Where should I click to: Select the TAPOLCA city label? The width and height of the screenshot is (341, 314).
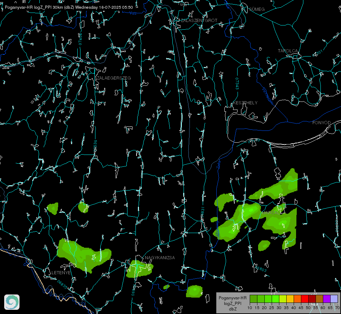[288, 51]
